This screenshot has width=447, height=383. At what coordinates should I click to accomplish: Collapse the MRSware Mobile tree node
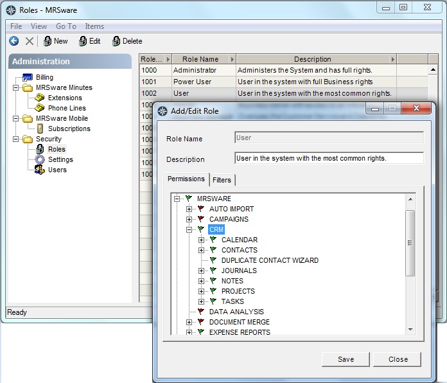16,118
